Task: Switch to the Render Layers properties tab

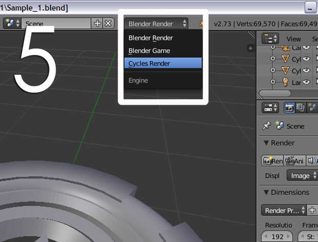Action: (301, 108)
